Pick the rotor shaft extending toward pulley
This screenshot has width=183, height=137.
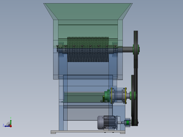coord(128,50)
